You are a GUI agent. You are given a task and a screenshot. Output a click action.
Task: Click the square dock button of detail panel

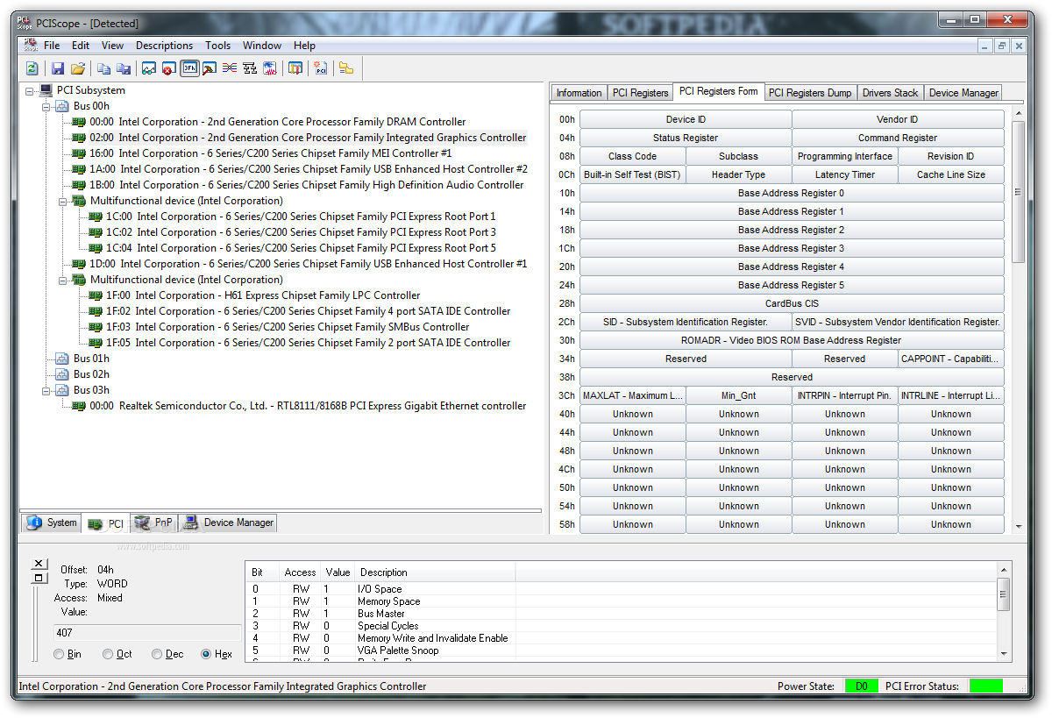(x=38, y=578)
